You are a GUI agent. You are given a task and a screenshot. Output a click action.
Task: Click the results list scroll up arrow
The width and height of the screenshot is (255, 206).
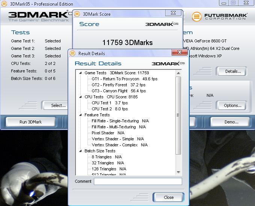point(178,73)
